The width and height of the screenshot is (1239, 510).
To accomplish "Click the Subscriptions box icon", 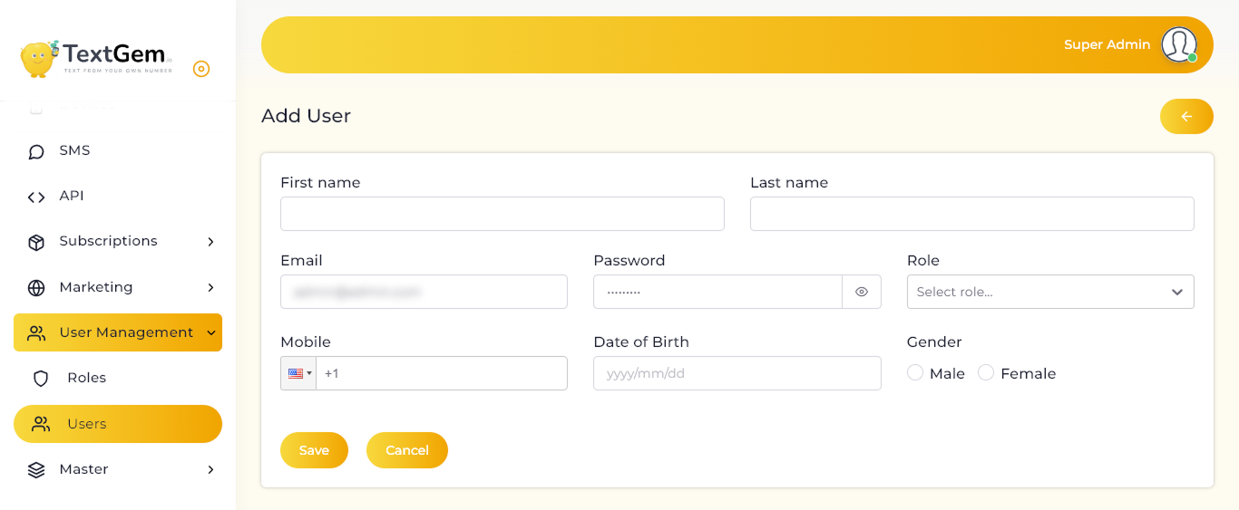I will pos(36,242).
